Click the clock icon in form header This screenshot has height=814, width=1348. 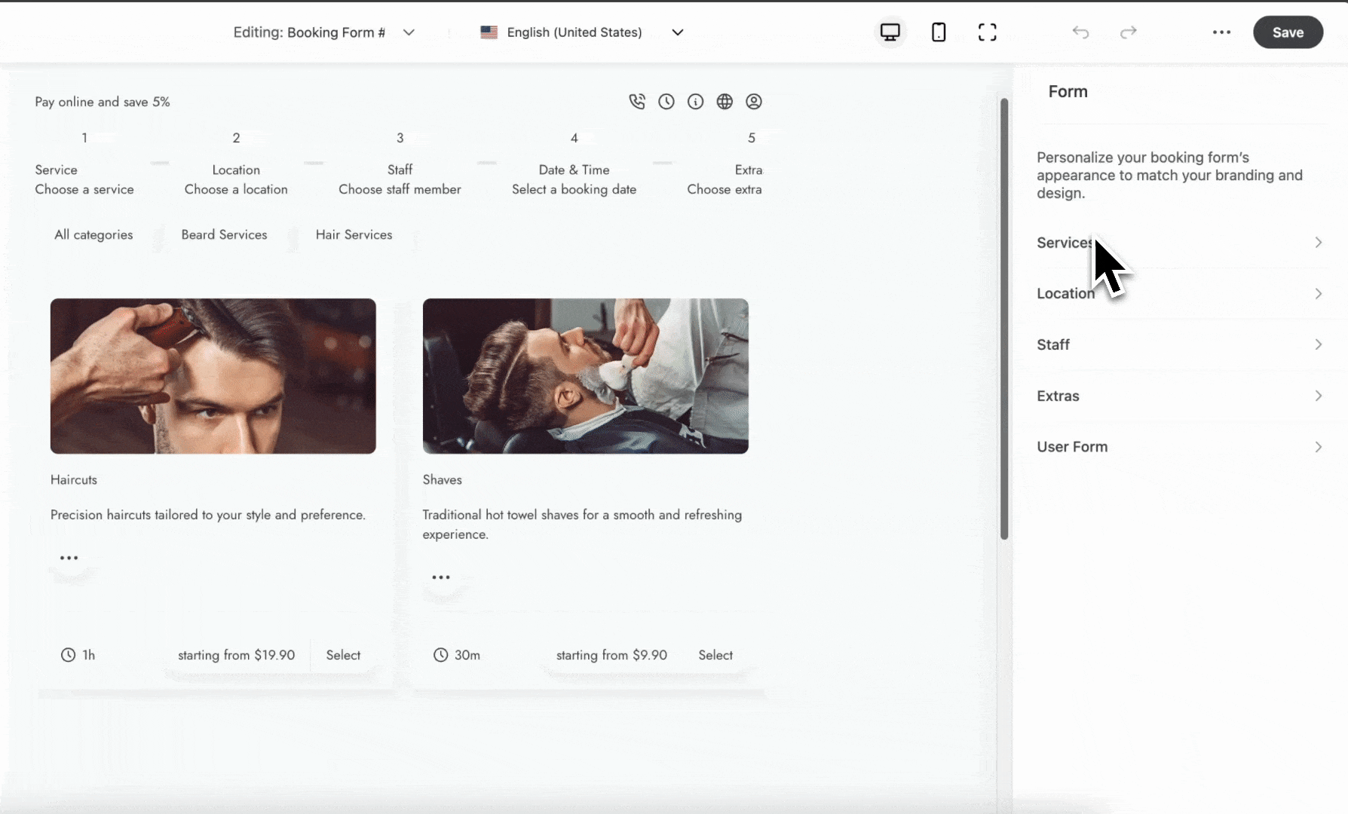click(666, 102)
